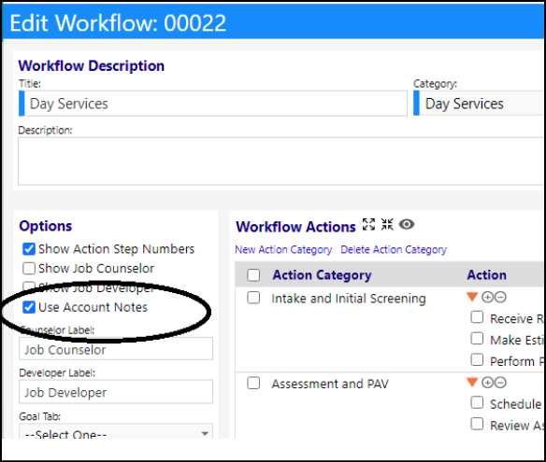This screenshot has width=546, height=462.
Task: Uncheck Show Action Step Numbers
Action: [x=29, y=249]
